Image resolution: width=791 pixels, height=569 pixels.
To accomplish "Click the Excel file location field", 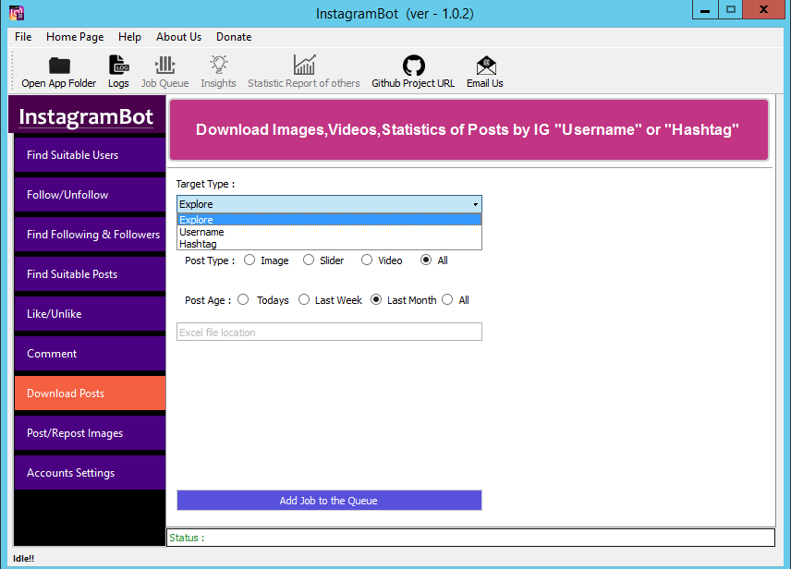I will click(329, 332).
